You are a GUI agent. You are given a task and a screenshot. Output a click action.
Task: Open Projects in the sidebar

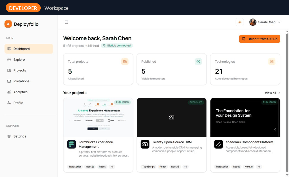pyautogui.click(x=29, y=70)
